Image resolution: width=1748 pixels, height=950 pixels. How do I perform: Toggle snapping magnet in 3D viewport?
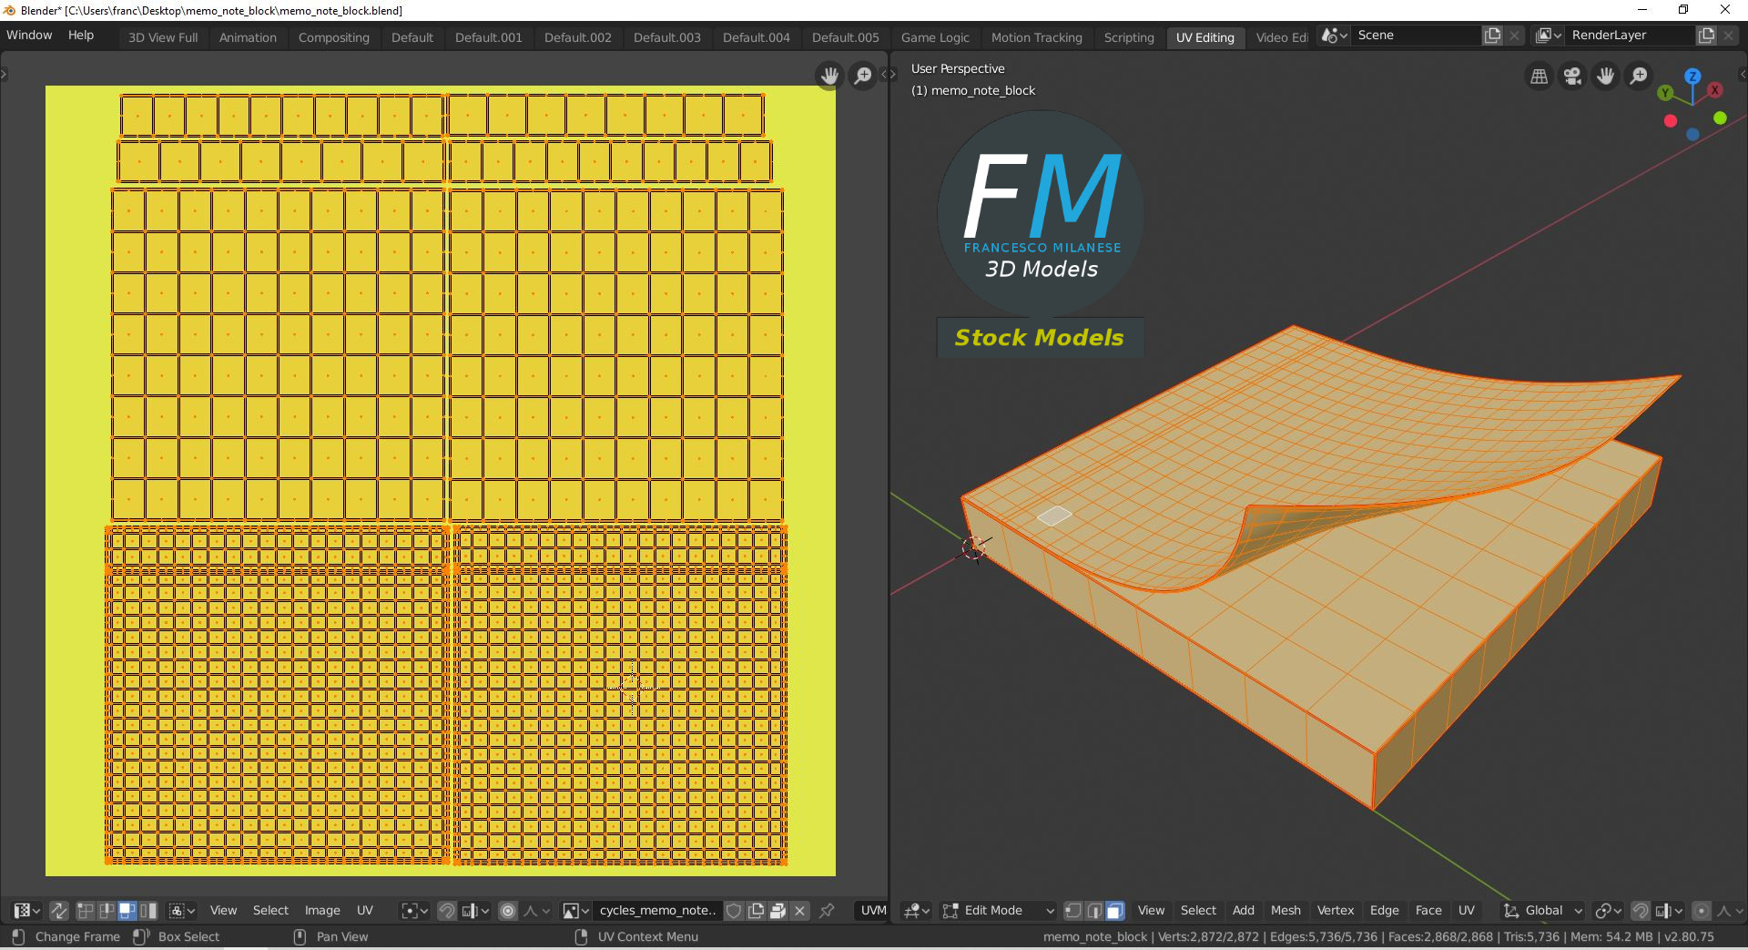(x=1641, y=910)
